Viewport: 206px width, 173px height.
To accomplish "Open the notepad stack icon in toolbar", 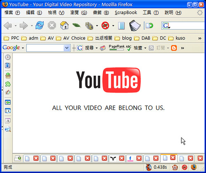I will 135,26.
